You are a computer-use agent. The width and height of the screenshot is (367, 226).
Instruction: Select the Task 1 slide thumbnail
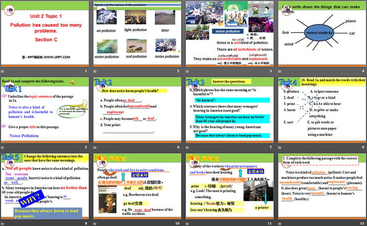click(45, 110)
